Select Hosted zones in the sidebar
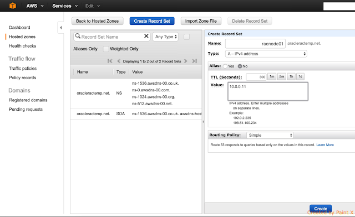 click(x=22, y=37)
